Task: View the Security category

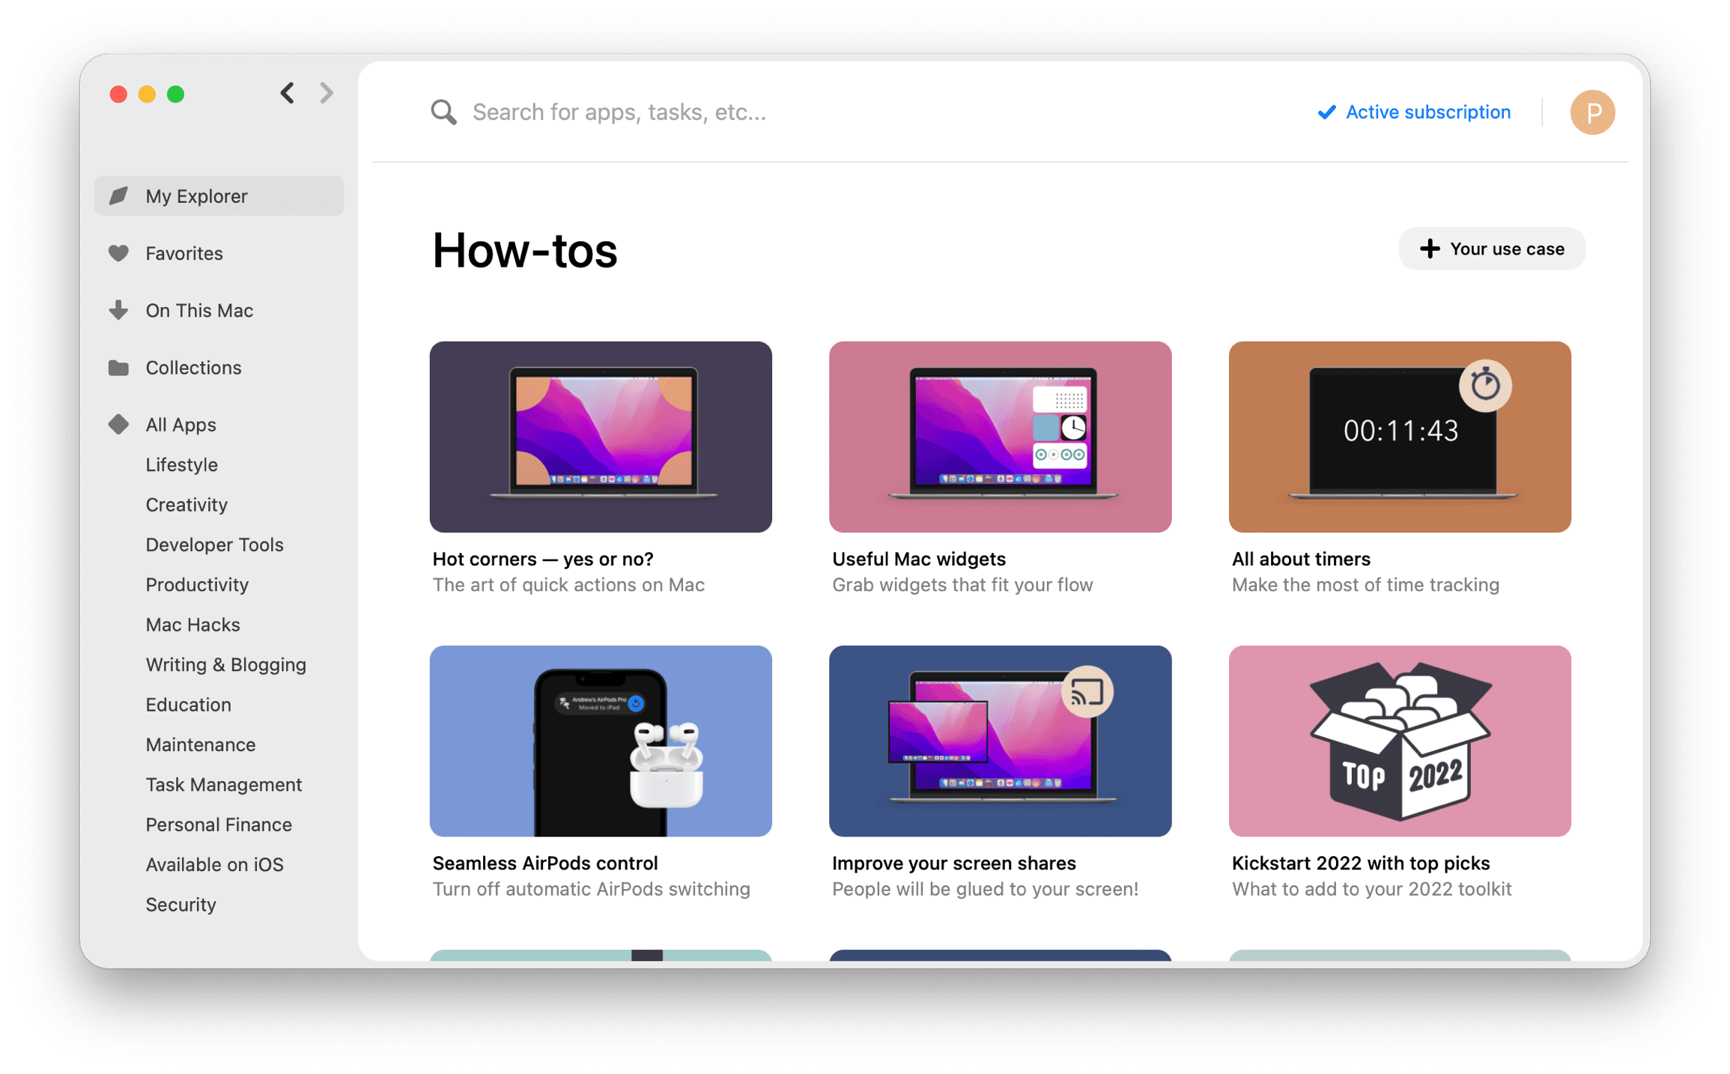Action: click(x=180, y=904)
